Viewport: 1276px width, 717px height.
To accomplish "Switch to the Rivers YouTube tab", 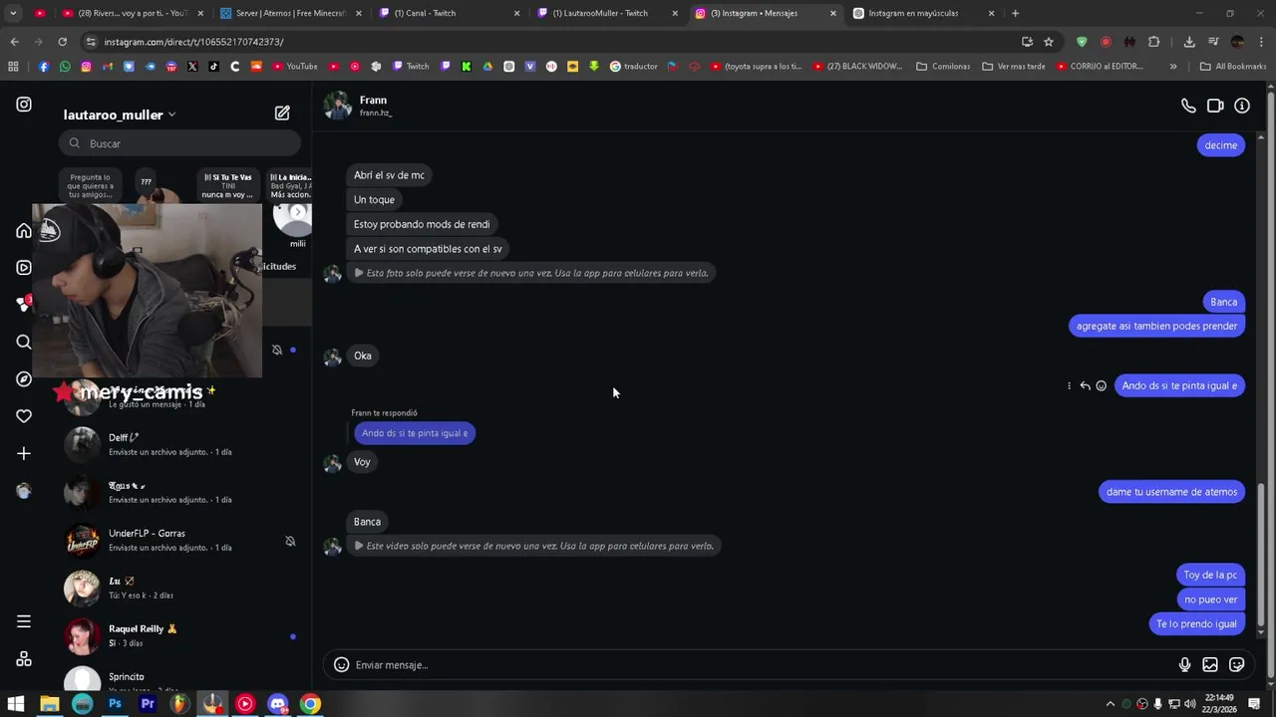I will coord(132,13).
